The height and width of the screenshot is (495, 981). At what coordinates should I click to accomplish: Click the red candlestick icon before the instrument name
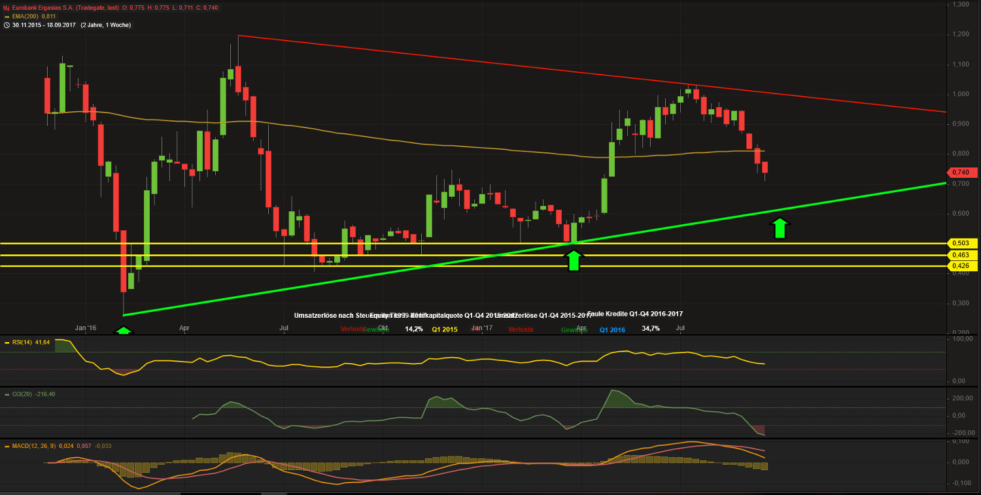pos(6,7)
